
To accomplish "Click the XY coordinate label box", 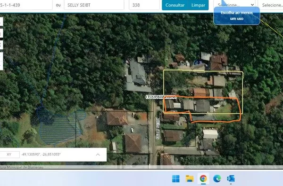I will click(x=9, y=155).
